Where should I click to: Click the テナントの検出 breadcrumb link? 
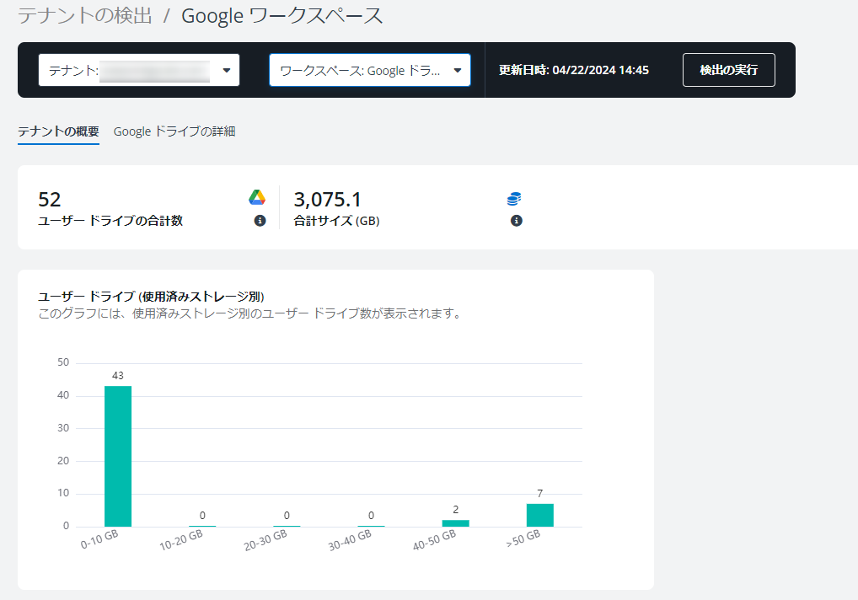85,15
